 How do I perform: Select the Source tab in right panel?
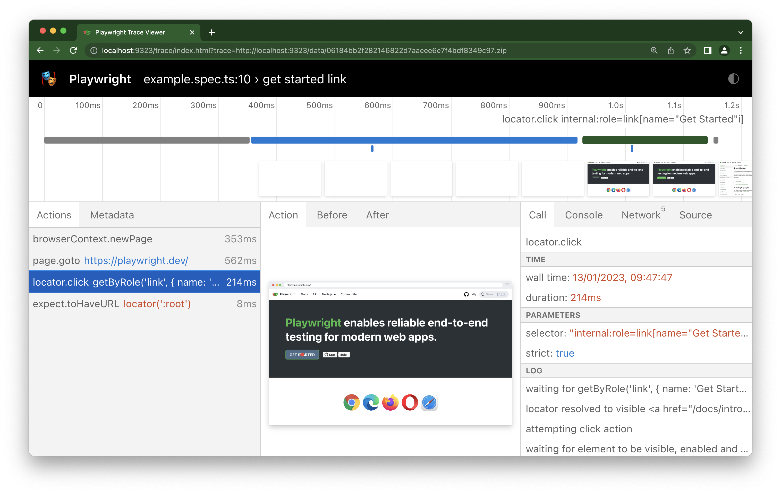(x=695, y=215)
